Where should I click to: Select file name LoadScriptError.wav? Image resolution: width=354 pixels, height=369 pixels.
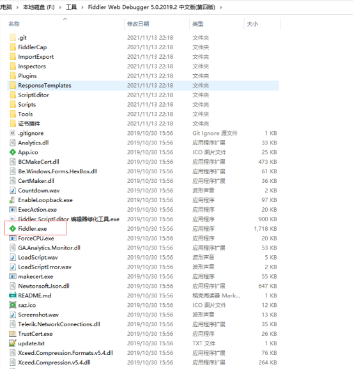click(x=45, y=267)
